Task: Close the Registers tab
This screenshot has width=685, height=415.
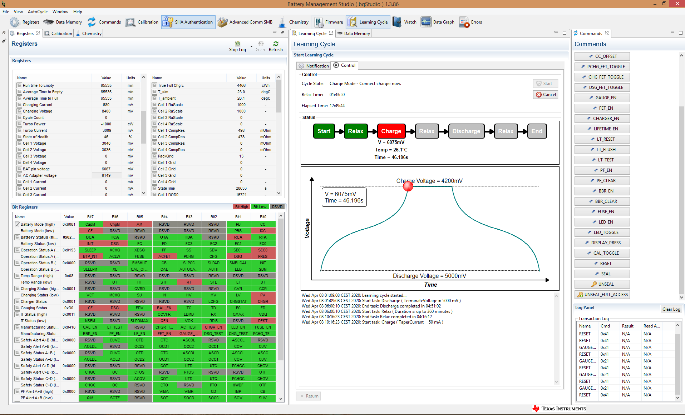Action: pyautogui.click(x=38, y=33)
